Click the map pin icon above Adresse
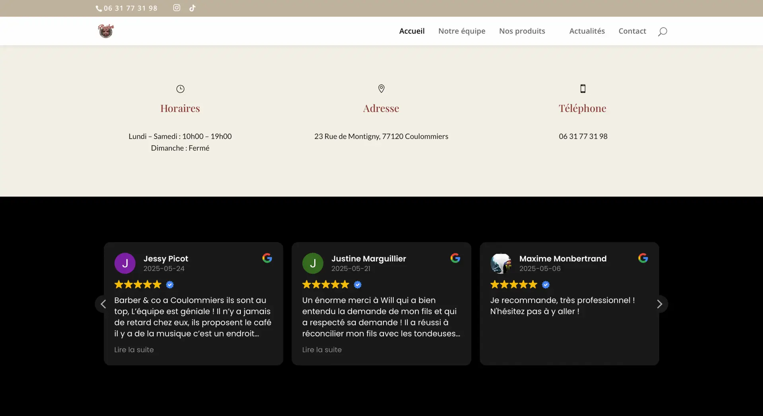The height and width of the screenshot is (416, 763). click(381, 89)
